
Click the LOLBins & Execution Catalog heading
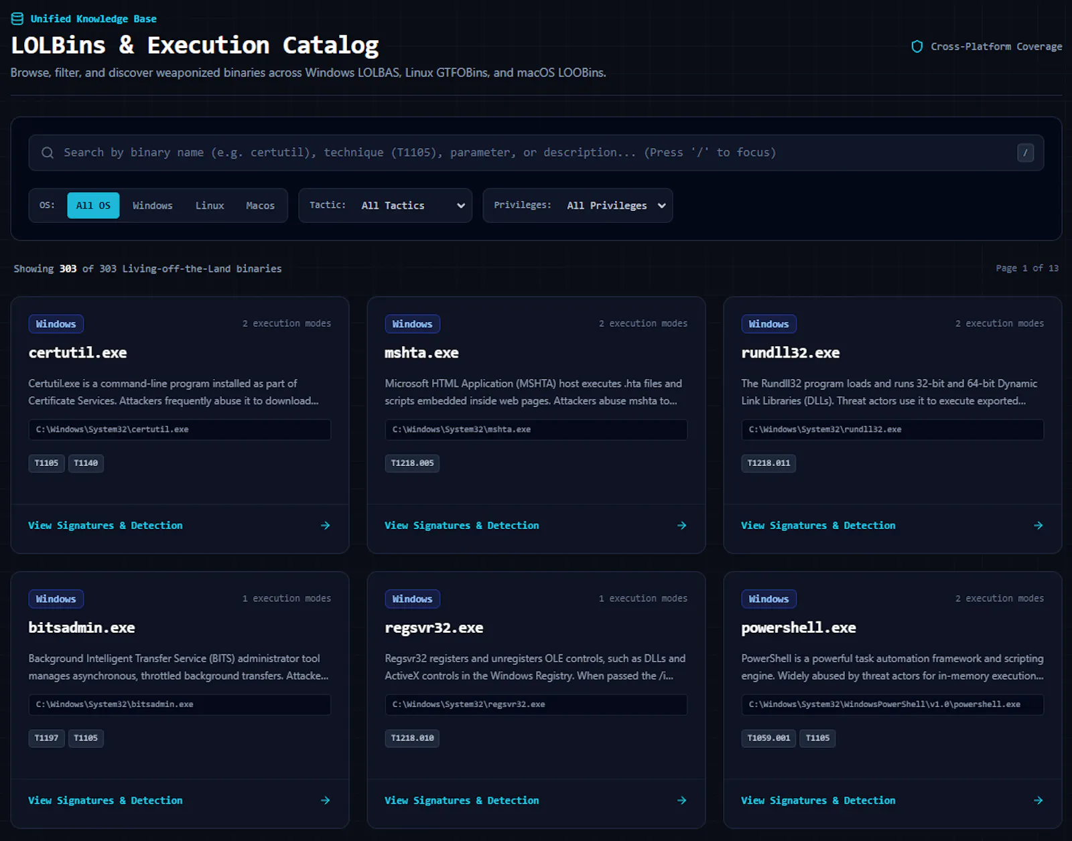195,46
